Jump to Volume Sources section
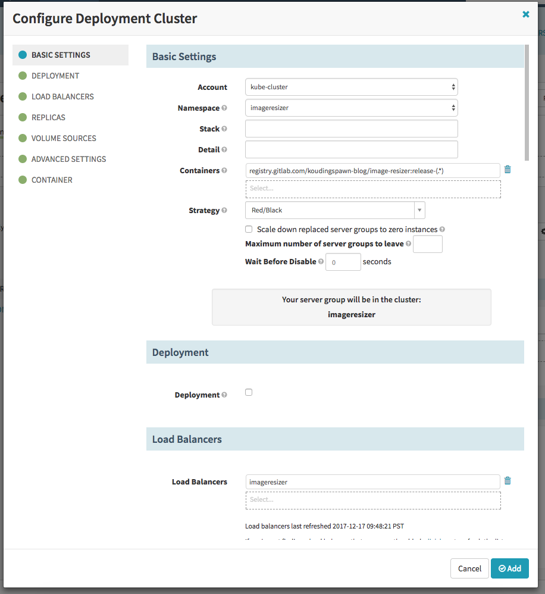545x594 pixels. coord(64,138)
